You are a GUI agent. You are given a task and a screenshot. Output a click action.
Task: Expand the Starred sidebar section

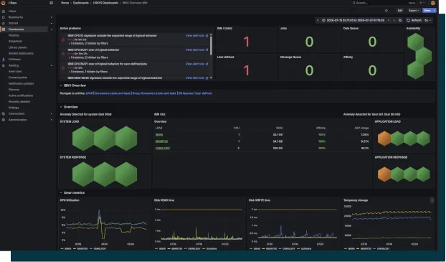[52, 23]
